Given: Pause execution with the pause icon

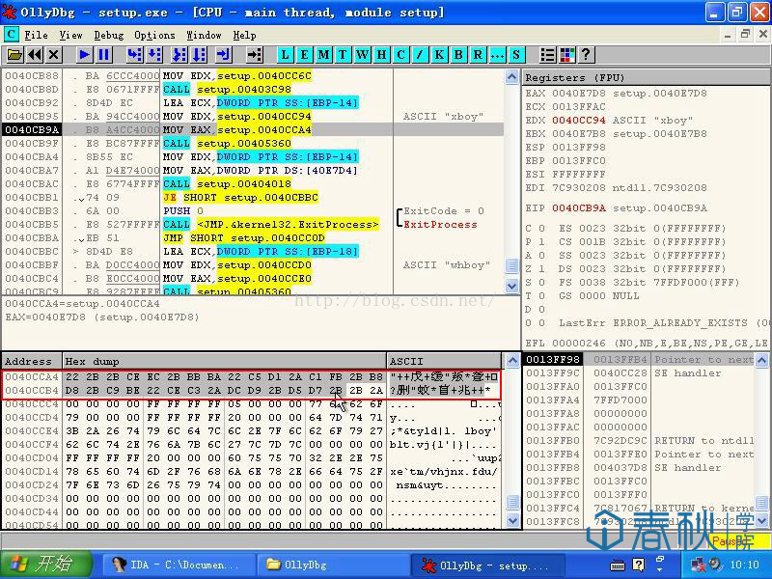Looking at the screenshot, I should coord(104,55).
